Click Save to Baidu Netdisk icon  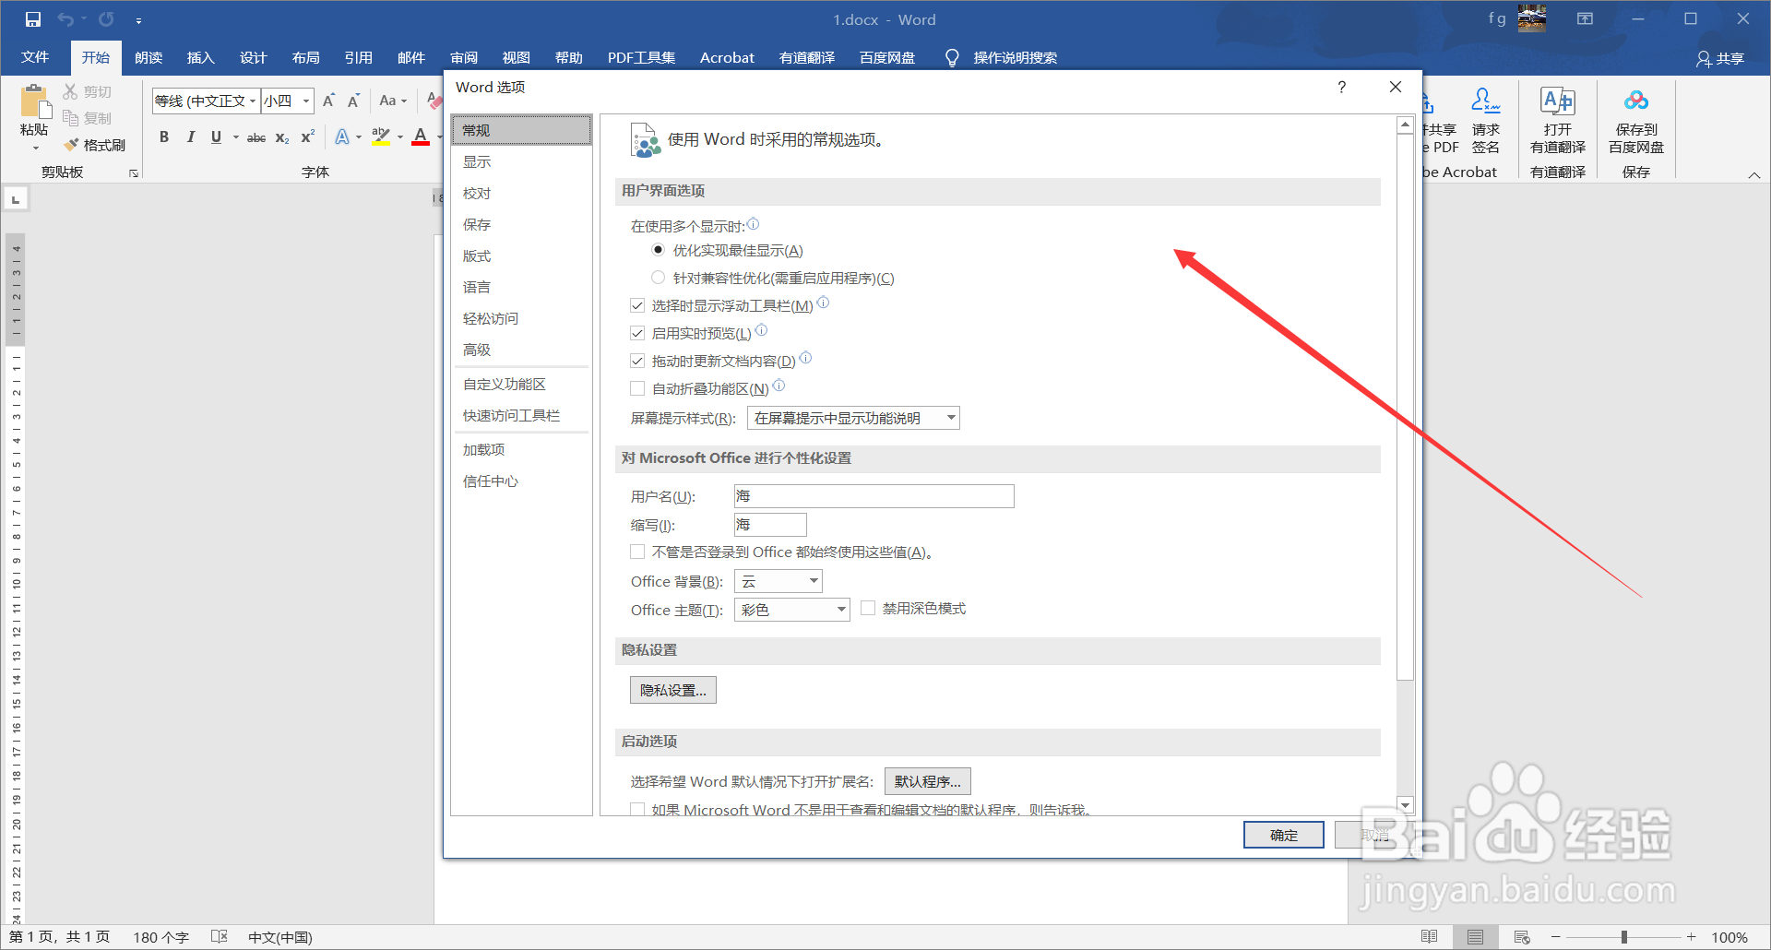click(1636, 100)
